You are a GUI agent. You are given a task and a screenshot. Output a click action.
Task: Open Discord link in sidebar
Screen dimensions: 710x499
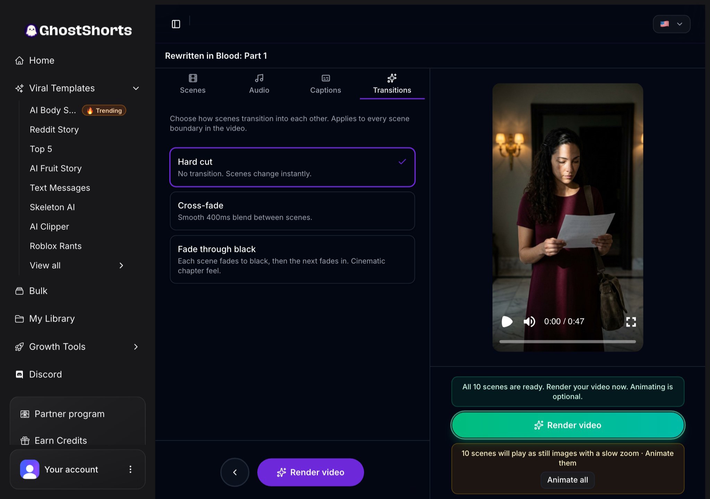click(x=45, y=375)
